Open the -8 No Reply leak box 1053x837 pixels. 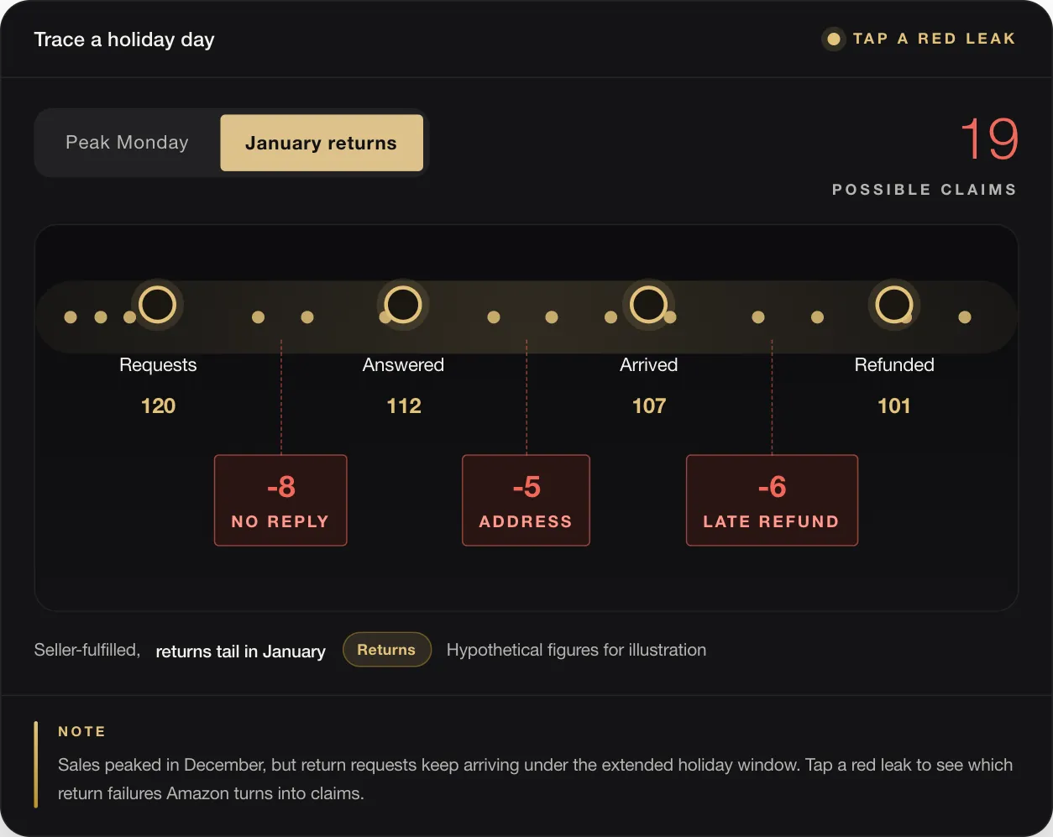pos(280,500)
